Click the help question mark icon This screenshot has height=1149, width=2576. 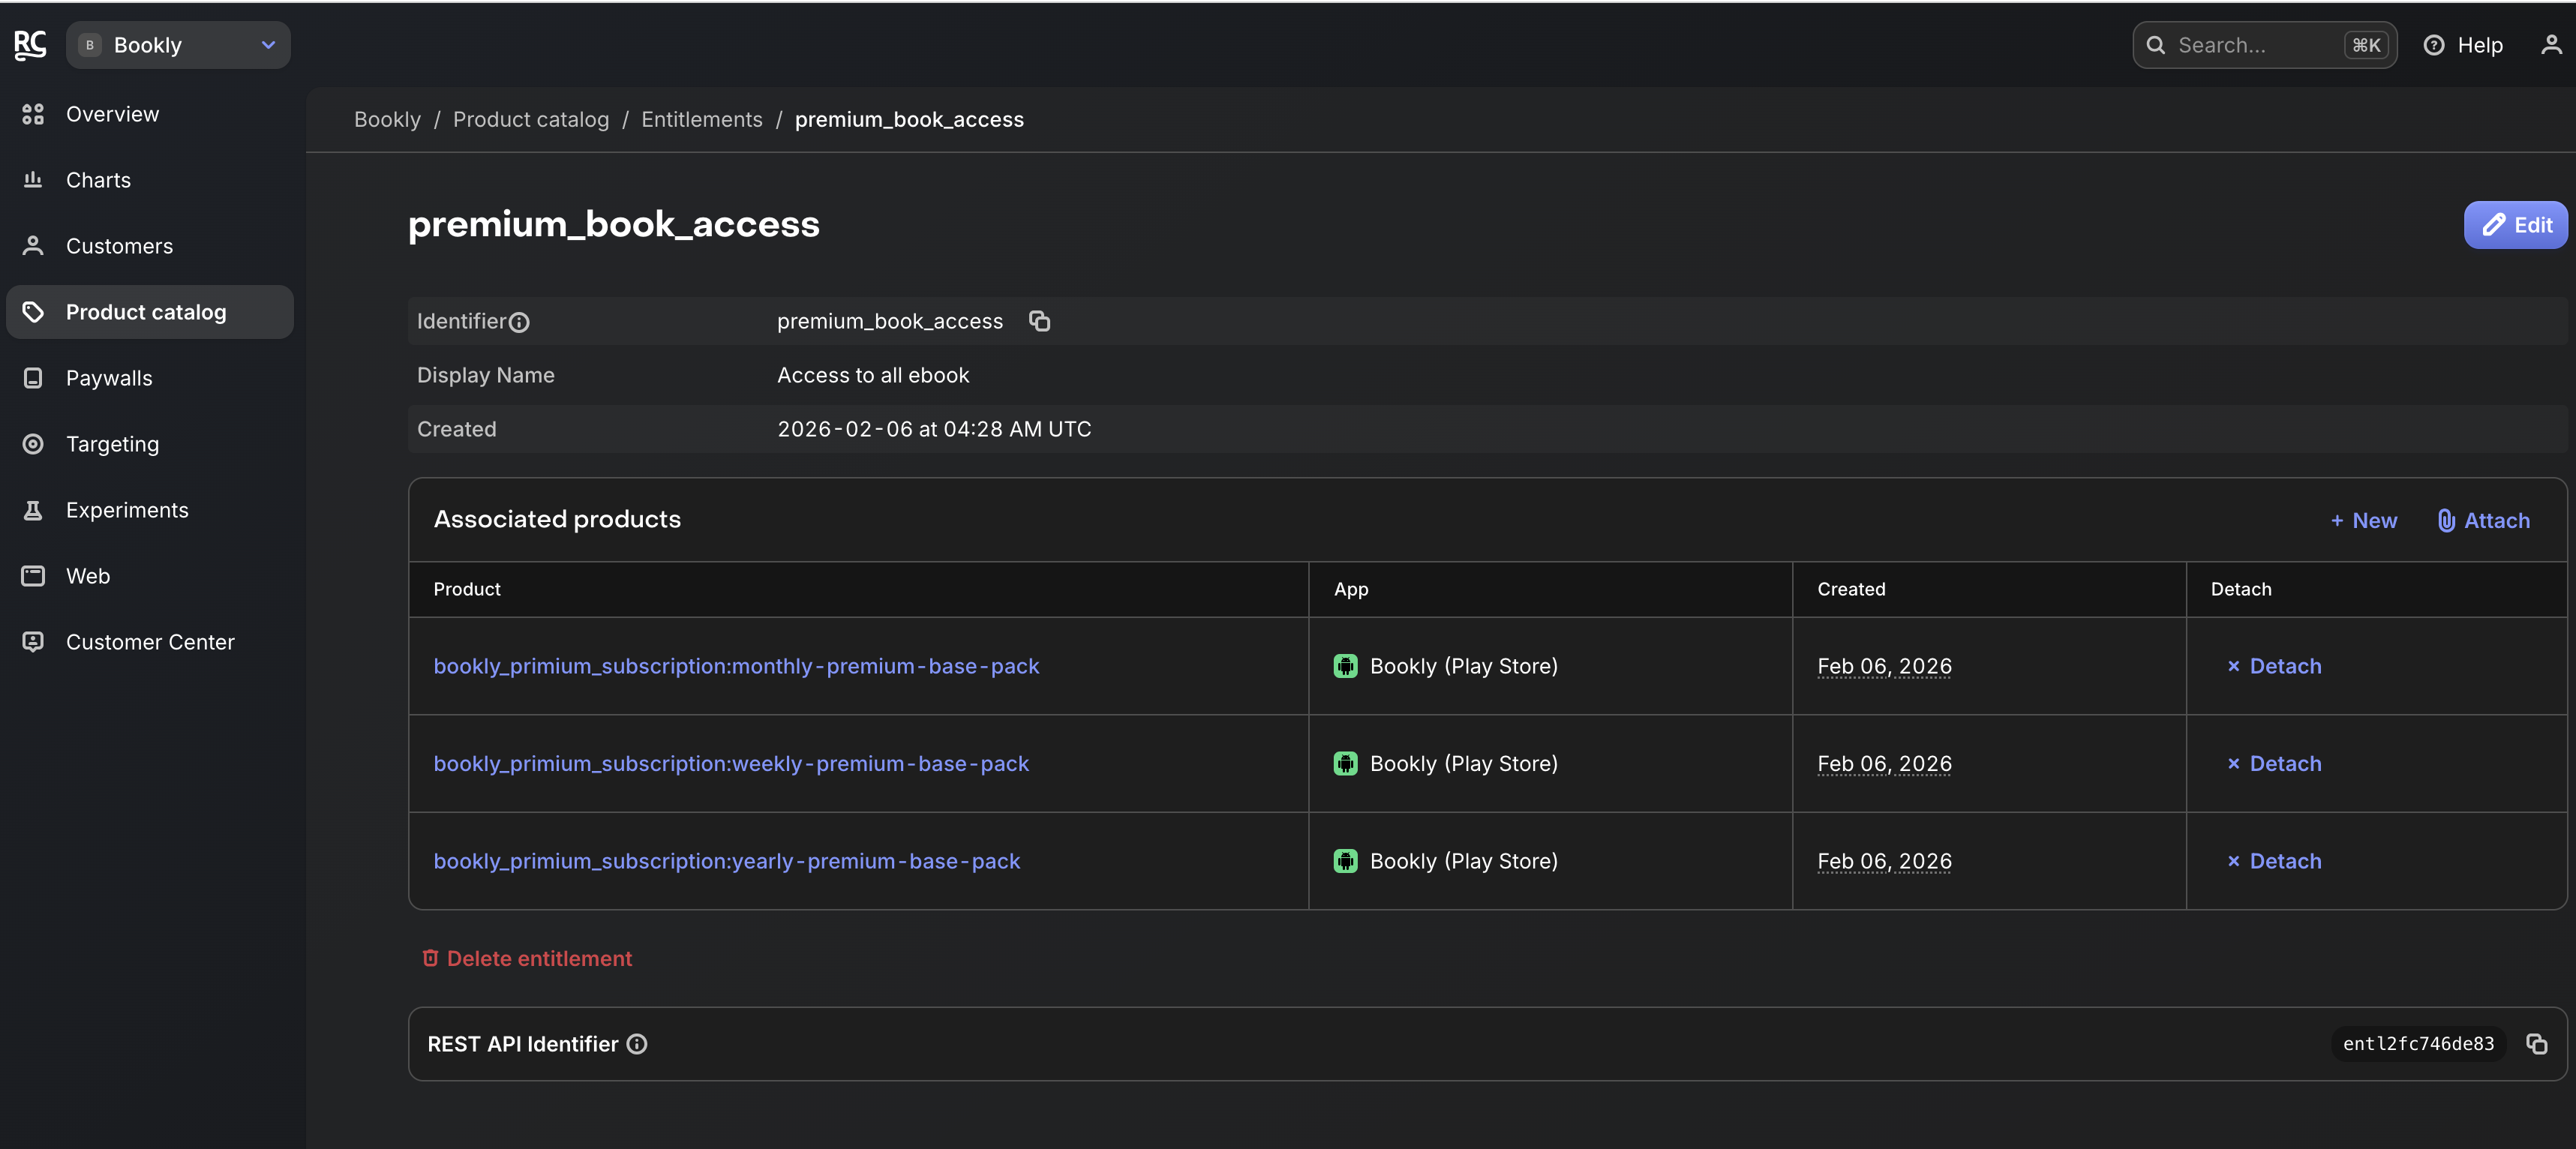(x=2434, y=45)
